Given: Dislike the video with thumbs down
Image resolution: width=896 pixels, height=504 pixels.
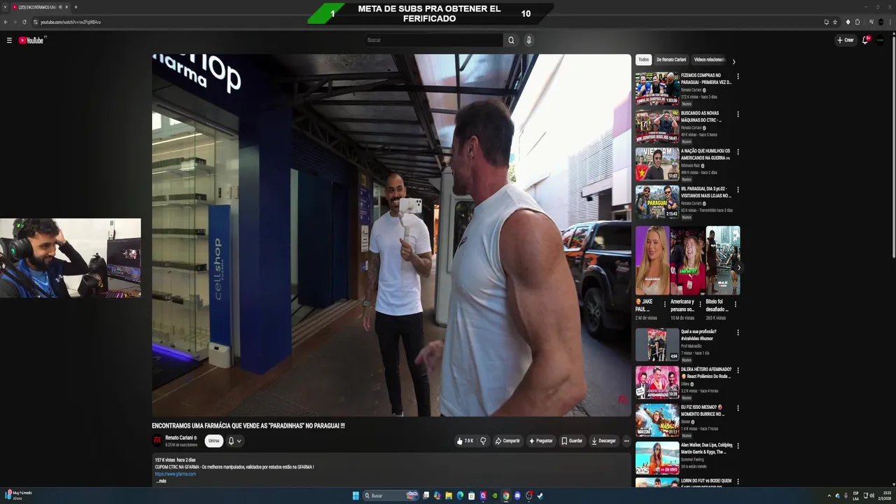Looking at the screenshot, I should (483, 441).
